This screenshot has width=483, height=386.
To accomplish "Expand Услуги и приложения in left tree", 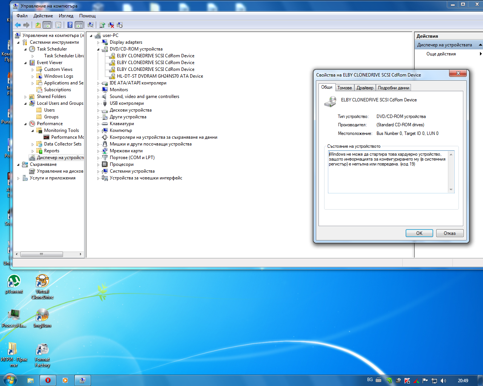I will coord(18,178).
